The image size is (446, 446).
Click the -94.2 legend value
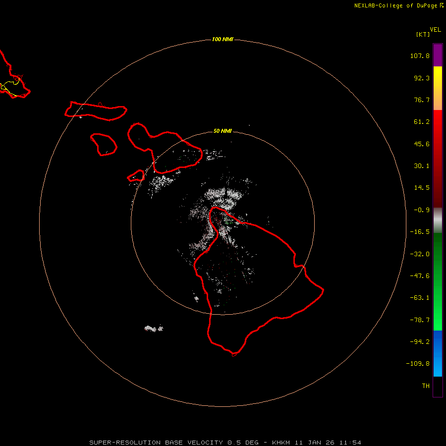pyautogui.click(x=420, y=341)
